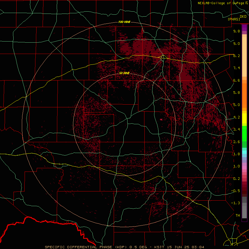The image size is (249, 249).
Task: Click the 3.4 value on color scale
Action: [x=237, y=129]
